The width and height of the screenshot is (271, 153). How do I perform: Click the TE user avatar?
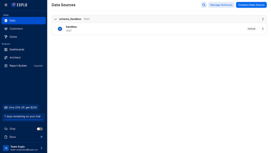6,148
